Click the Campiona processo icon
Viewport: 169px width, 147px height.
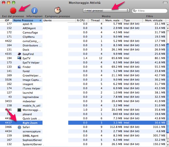(x=58, y=10)
